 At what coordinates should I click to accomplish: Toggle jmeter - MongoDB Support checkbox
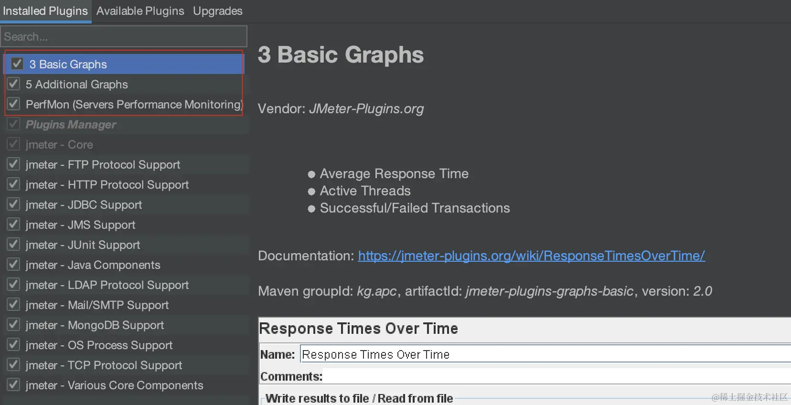pos(13,324)
